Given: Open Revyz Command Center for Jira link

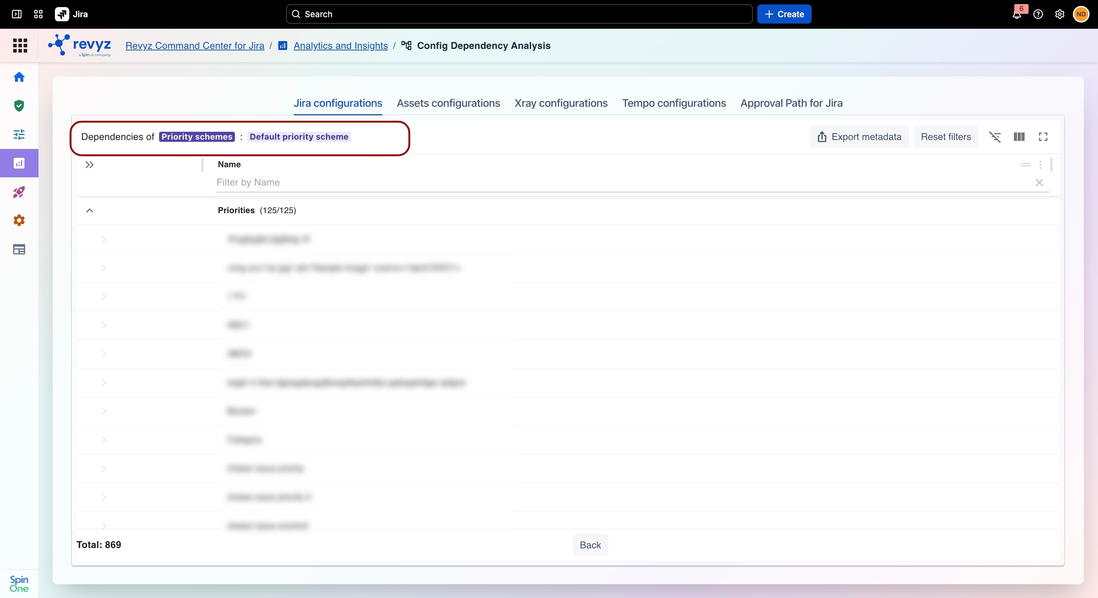Looking at the screenshot, I should 195,46.
